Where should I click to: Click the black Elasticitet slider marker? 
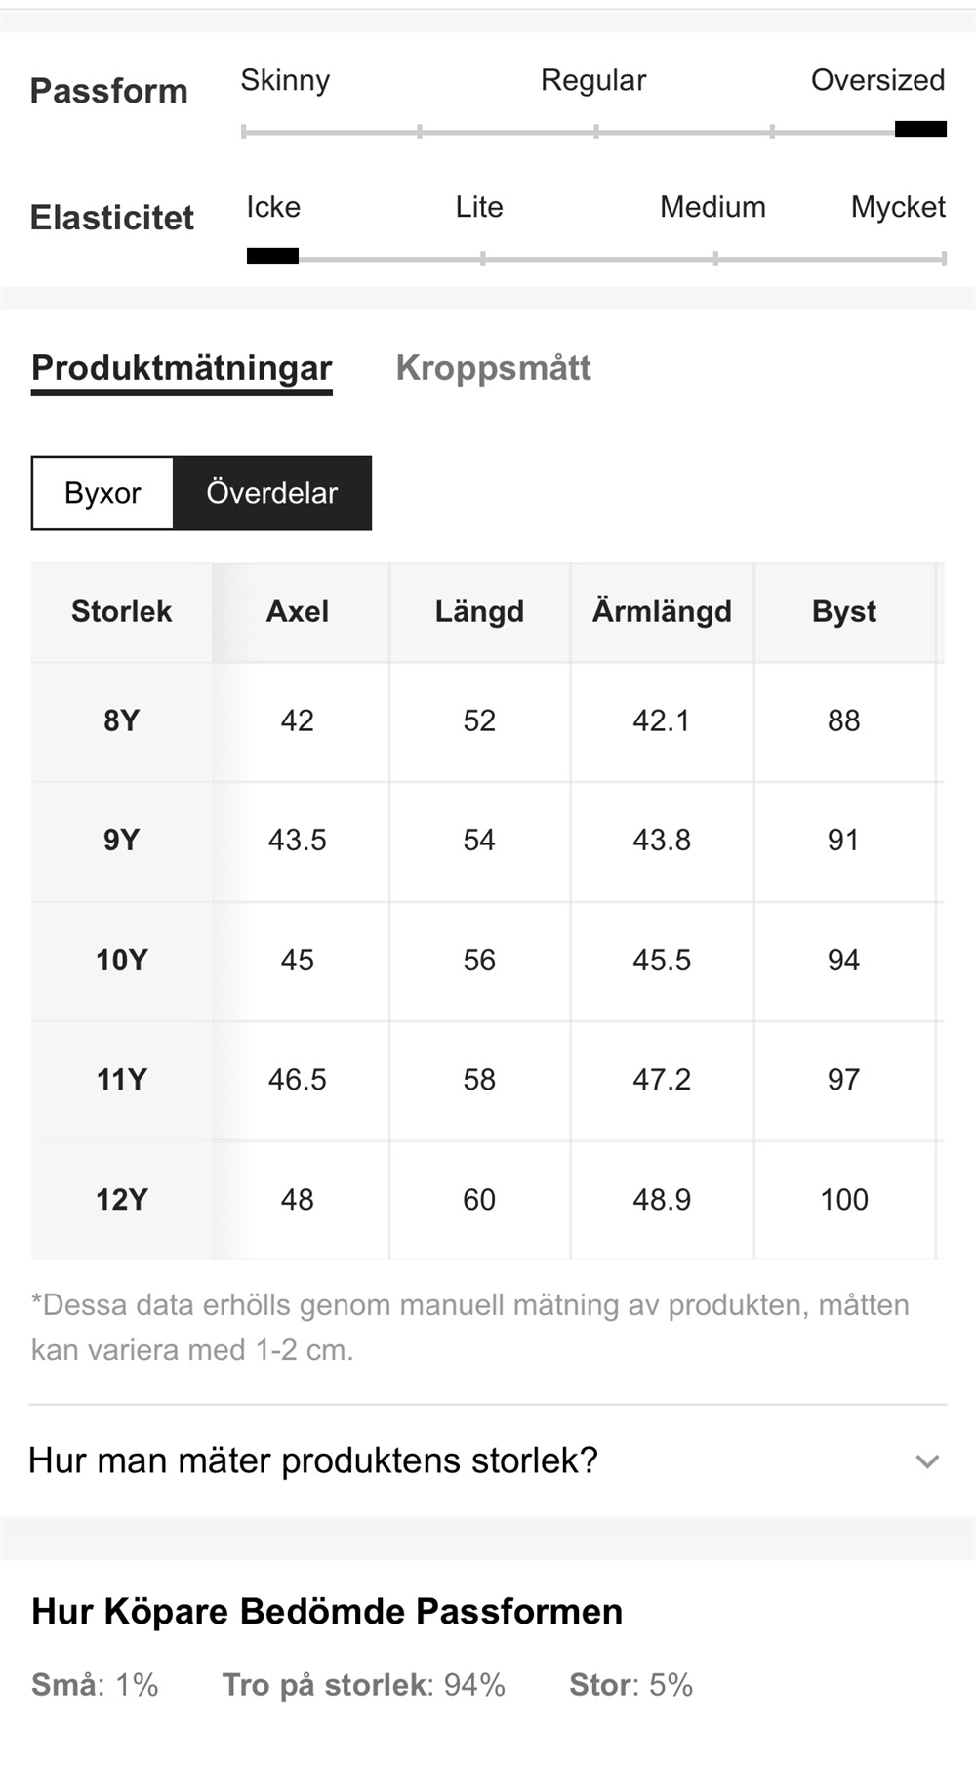click(272, 256)
